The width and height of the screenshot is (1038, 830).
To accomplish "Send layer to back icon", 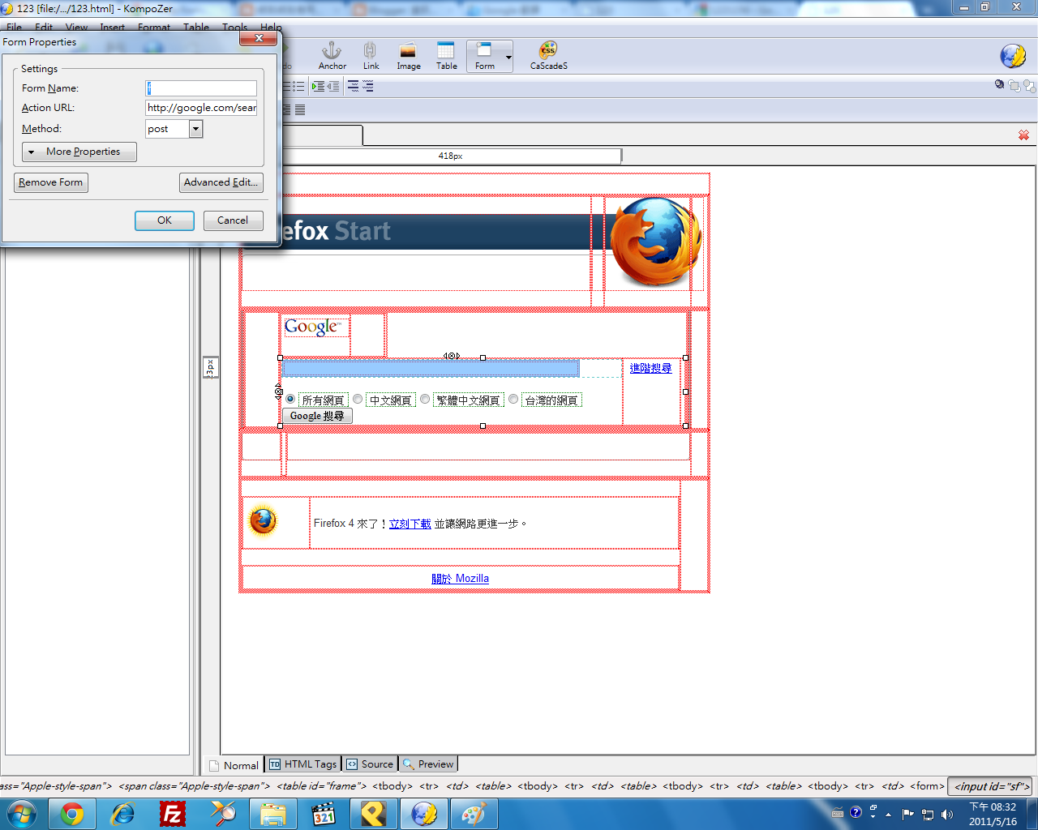I will click(x=1029, y=85).
